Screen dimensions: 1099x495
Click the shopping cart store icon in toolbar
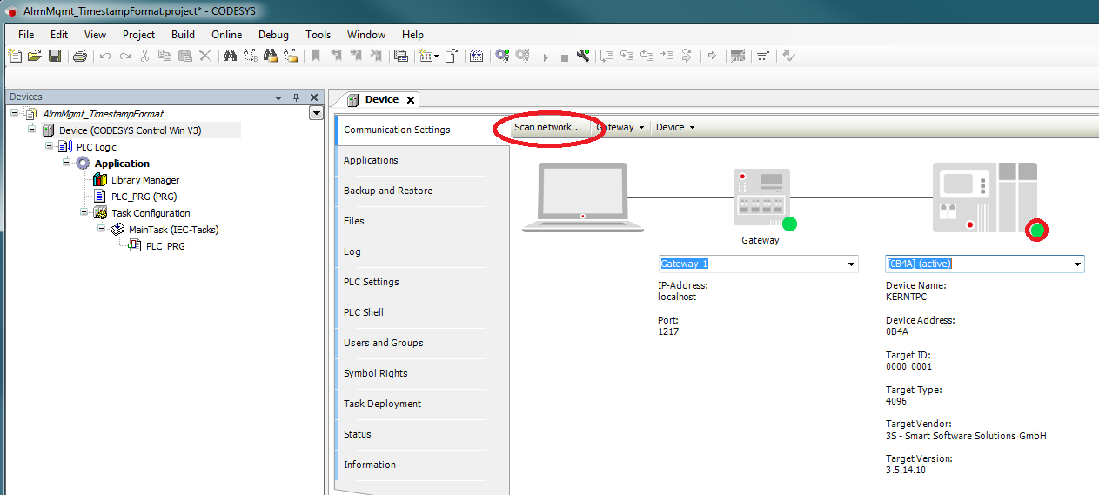763,56
